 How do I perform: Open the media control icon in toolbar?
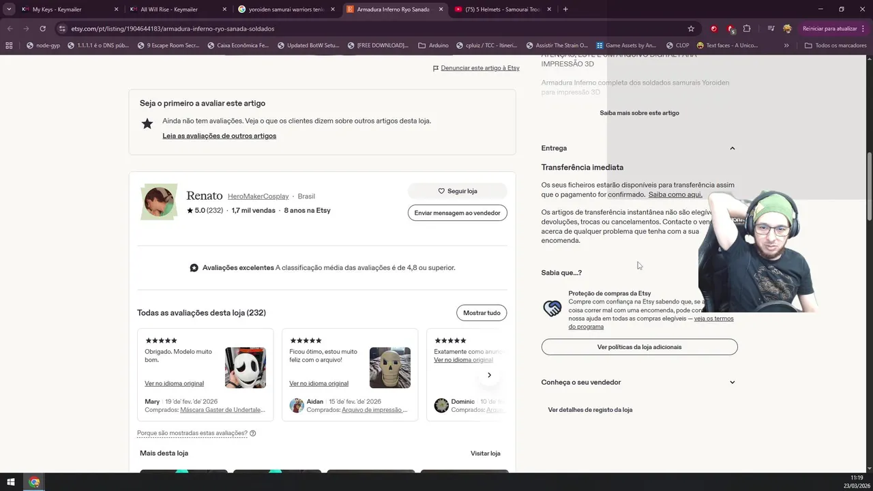(x=771, y=29)
